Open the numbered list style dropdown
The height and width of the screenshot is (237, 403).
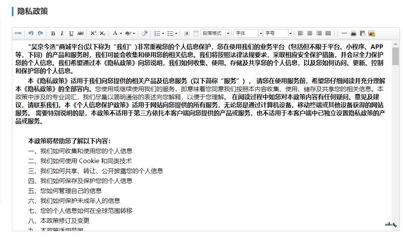163,33
